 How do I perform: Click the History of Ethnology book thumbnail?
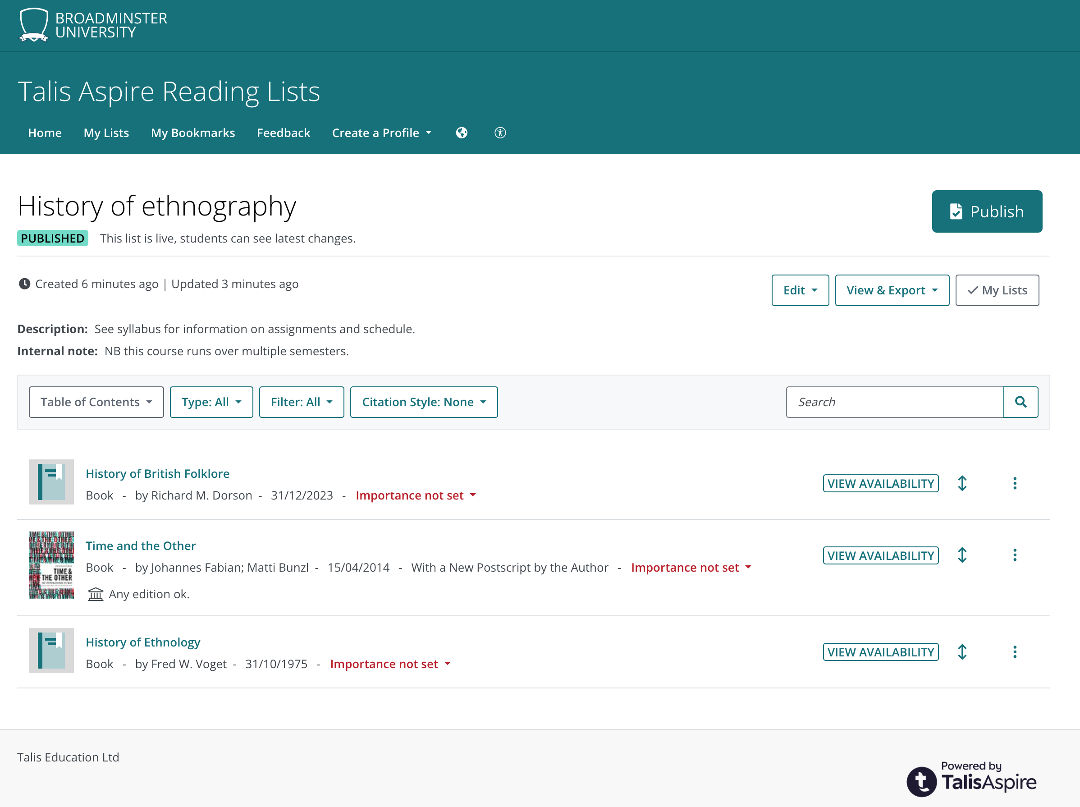[x=51, y=650]
